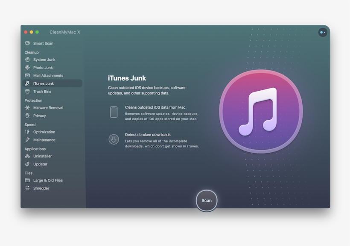The width and height of the screenshot is (350, 246).
Task: Close the CleanMyMac X window
Action: [x=26, y=32]
